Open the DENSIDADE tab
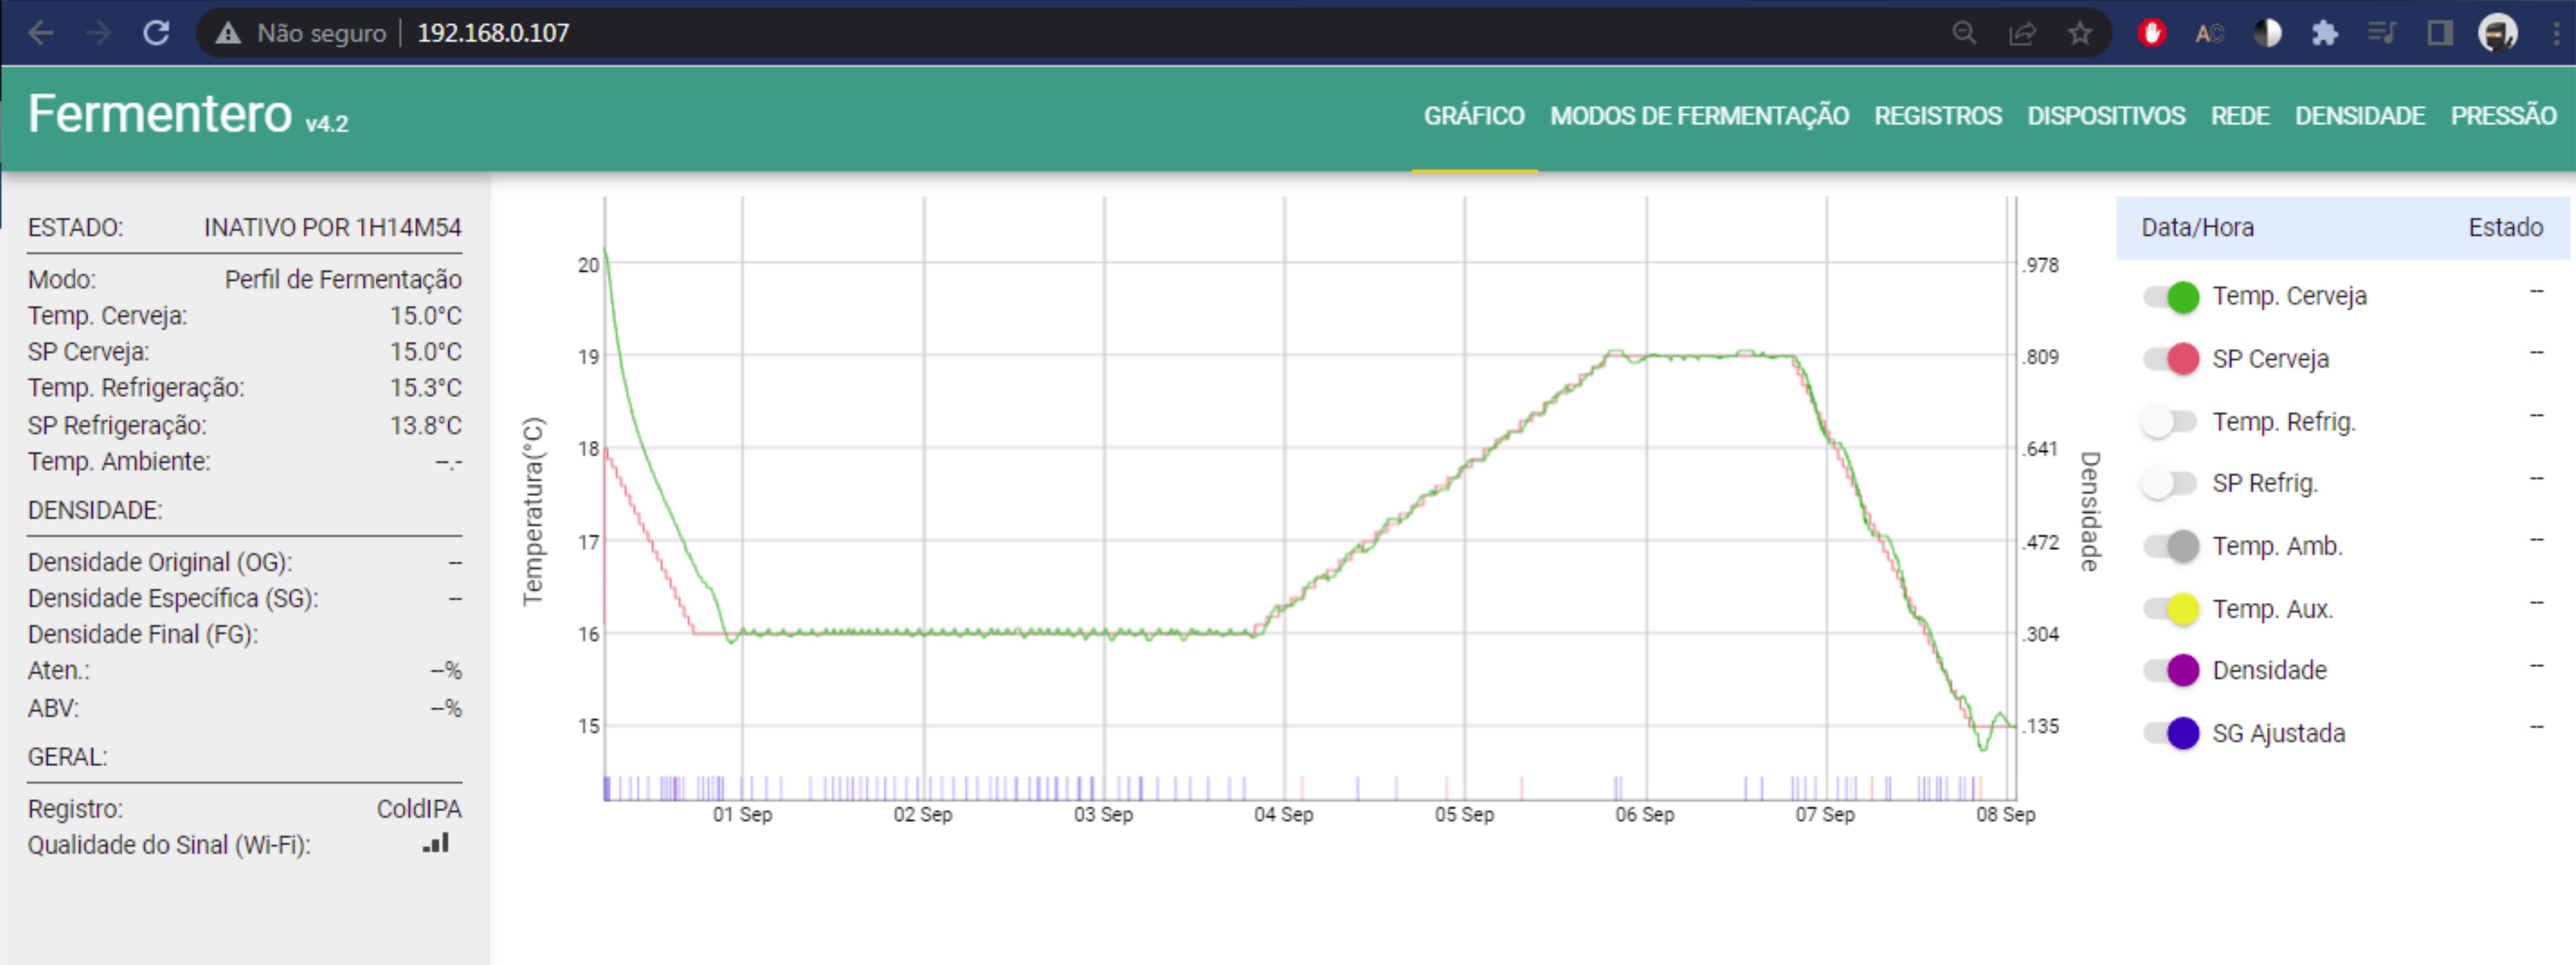 [x=2360, y=116]
